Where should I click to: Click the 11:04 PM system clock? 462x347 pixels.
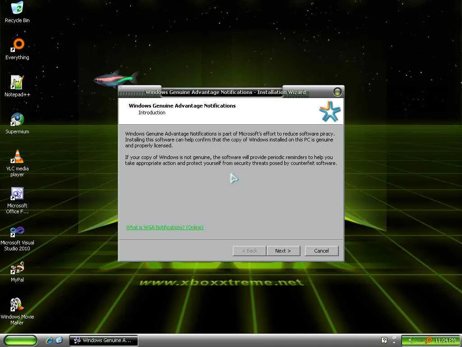click(x=445, y=340)
